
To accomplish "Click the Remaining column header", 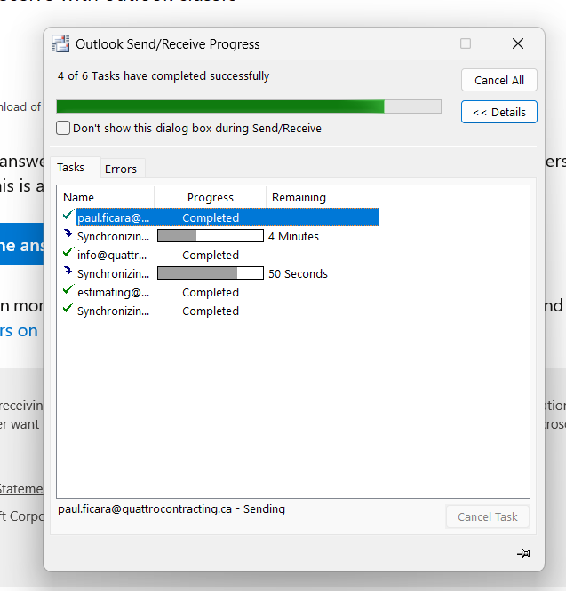I will click(323, 197).
